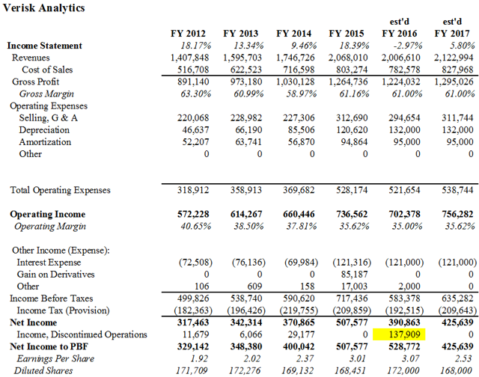This screenshot has width=479, height=377.
Task: Click 'Income Tax (Provision)' label
Action: click(63, 310)
